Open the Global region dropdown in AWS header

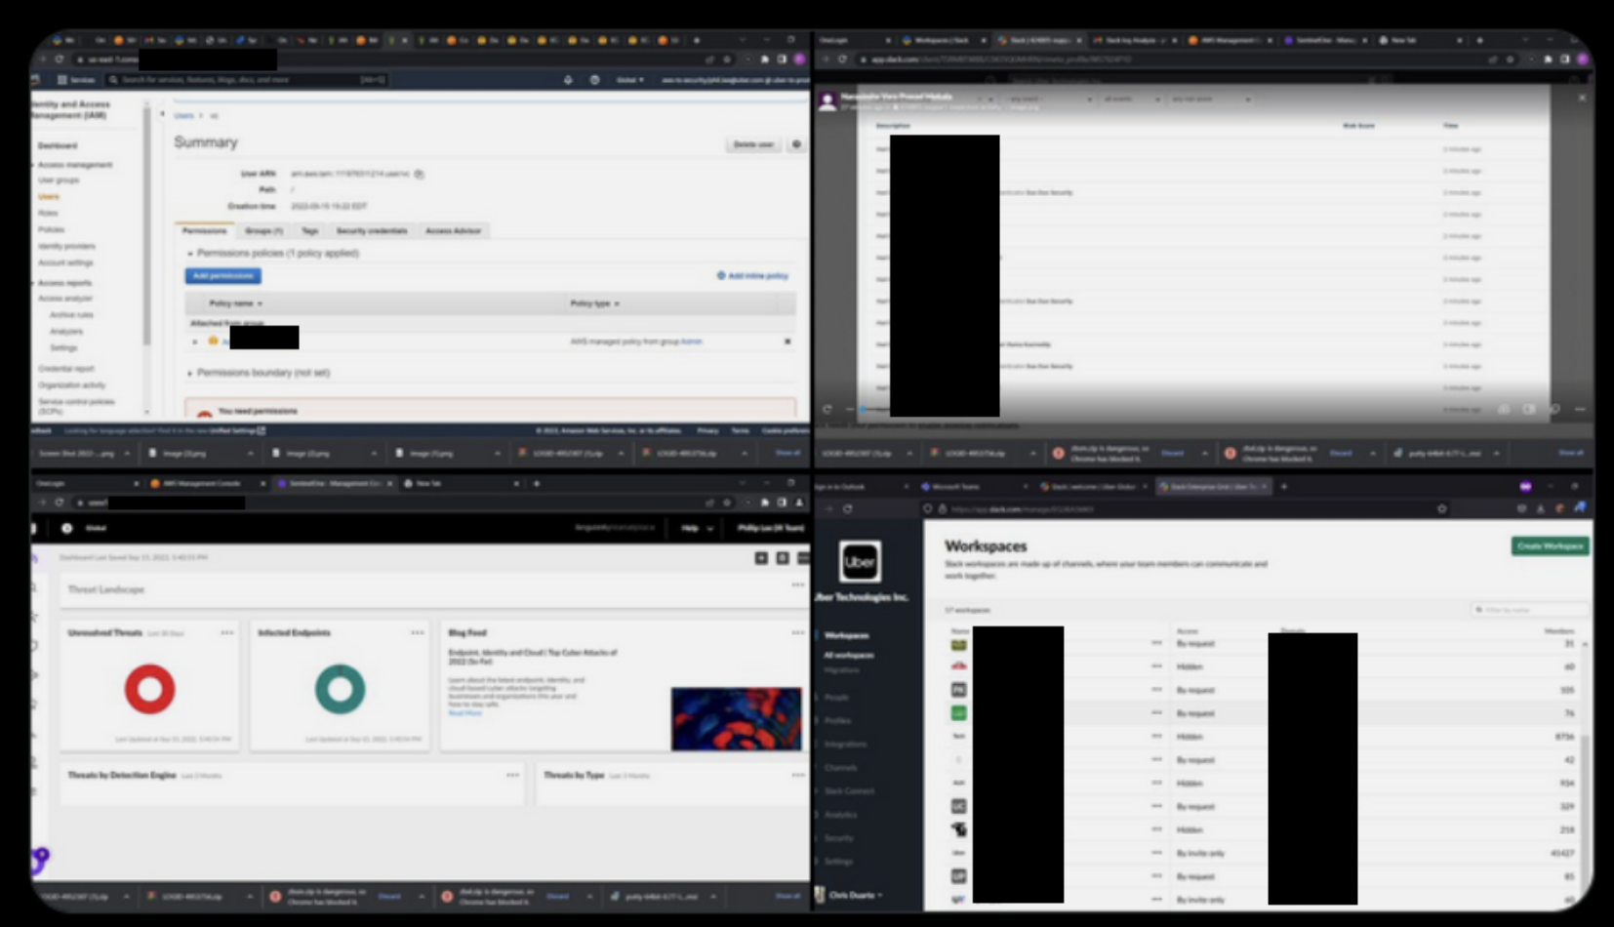click(x=630, y=80)
